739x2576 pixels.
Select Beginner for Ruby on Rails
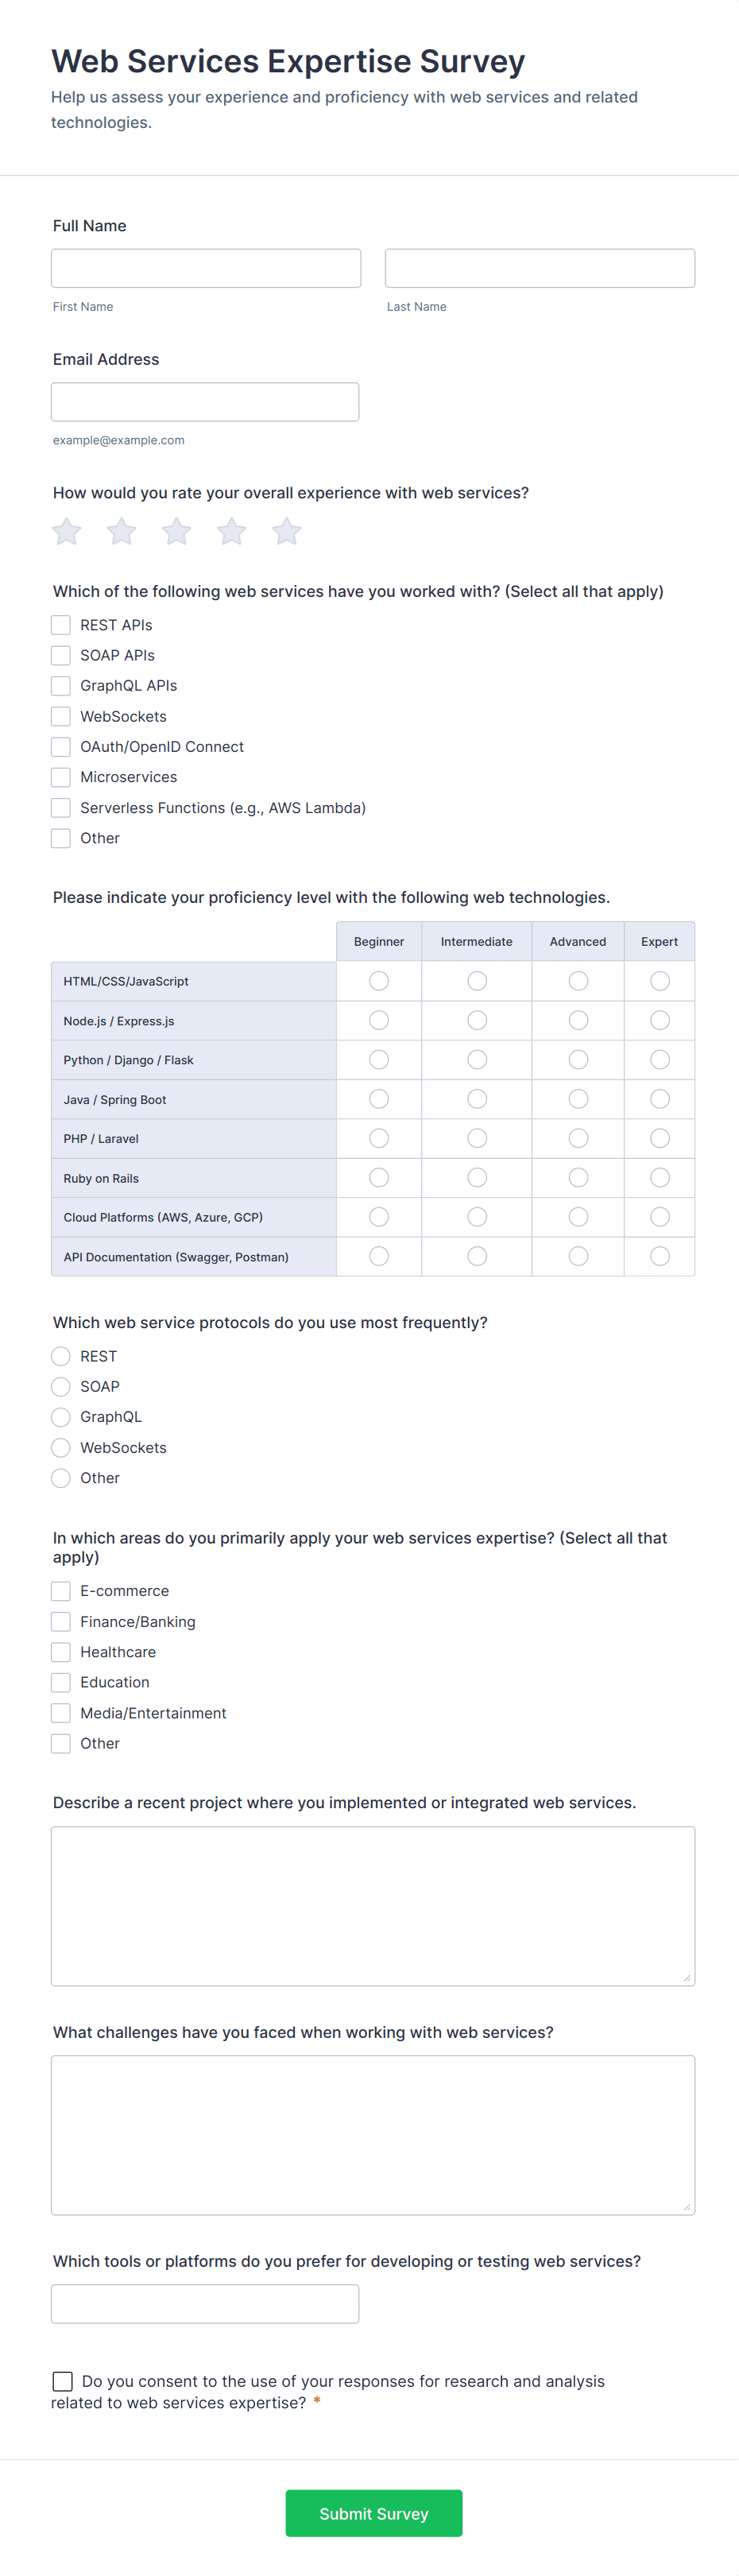378,1177
